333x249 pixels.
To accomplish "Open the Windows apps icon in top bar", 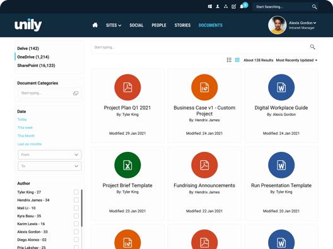I will 210,6.
